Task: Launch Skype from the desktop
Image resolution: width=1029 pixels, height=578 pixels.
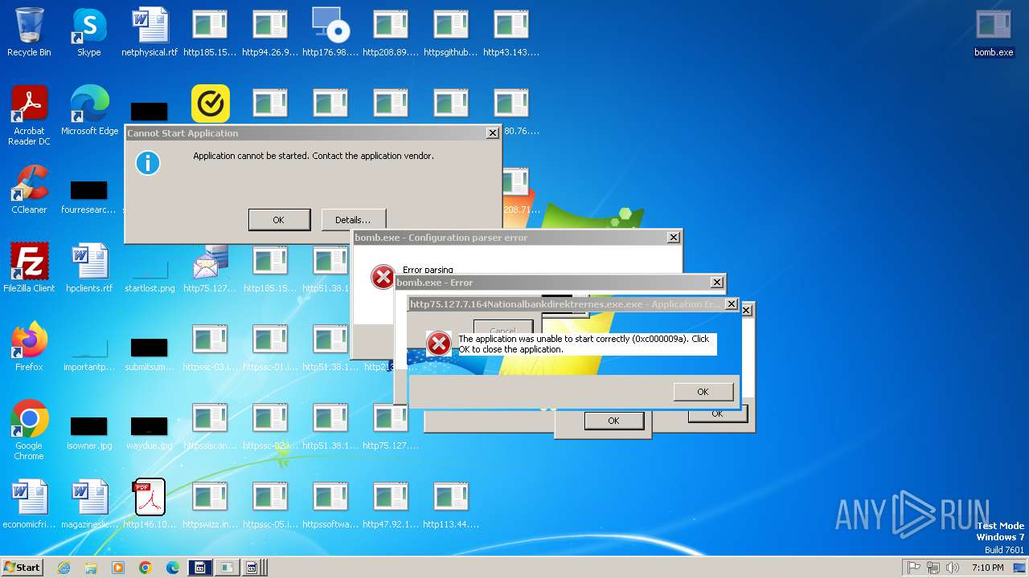Action: 89,32
